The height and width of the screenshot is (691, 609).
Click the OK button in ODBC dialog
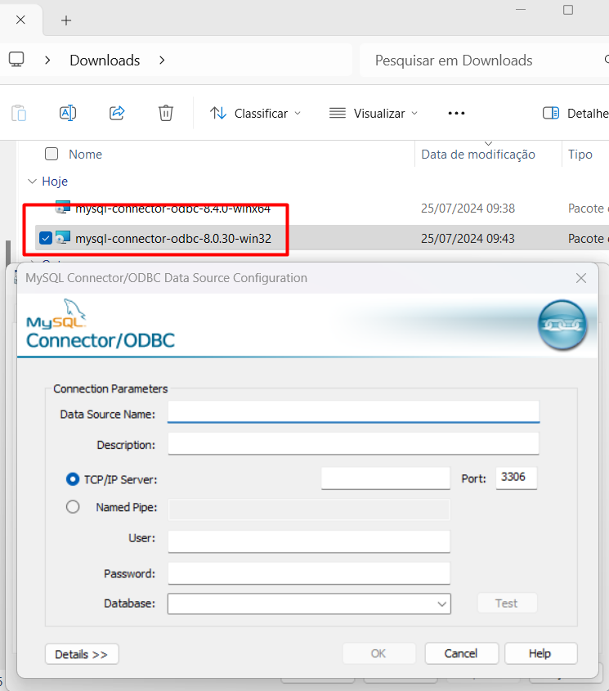coord(378,653)
